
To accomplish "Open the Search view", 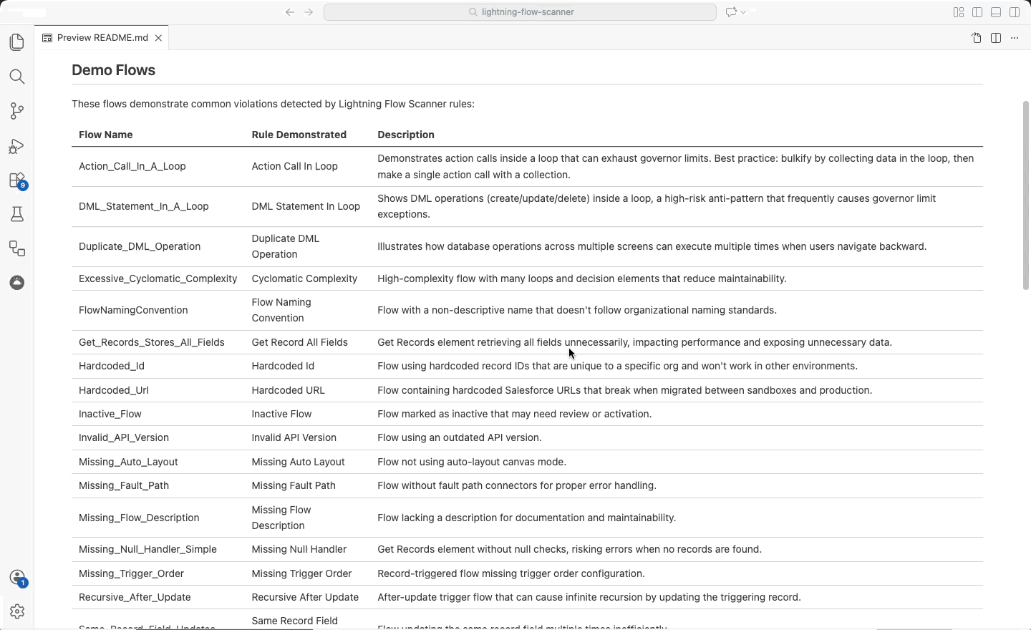I will [x=16, y=77].
